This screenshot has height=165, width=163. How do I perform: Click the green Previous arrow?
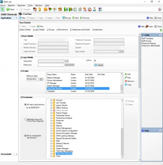[x=81, y=18]
